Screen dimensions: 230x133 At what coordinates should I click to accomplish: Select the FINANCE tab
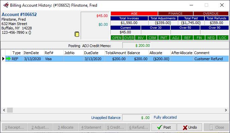click(176, 14)
